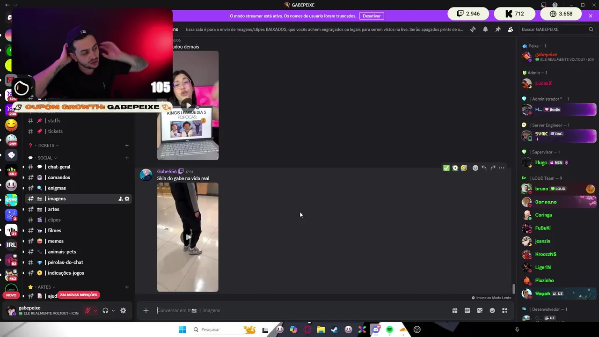The width and height of the screenshot is (599, 337).
Task: Toggle headphones deafen
Action: [105, 310]
